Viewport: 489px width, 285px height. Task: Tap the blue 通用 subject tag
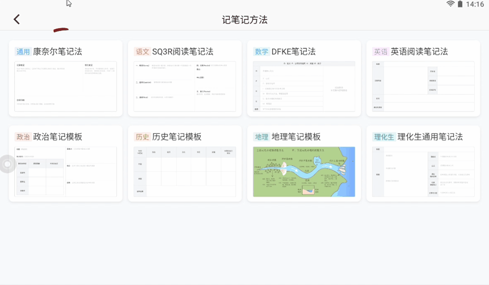point(23,52)
